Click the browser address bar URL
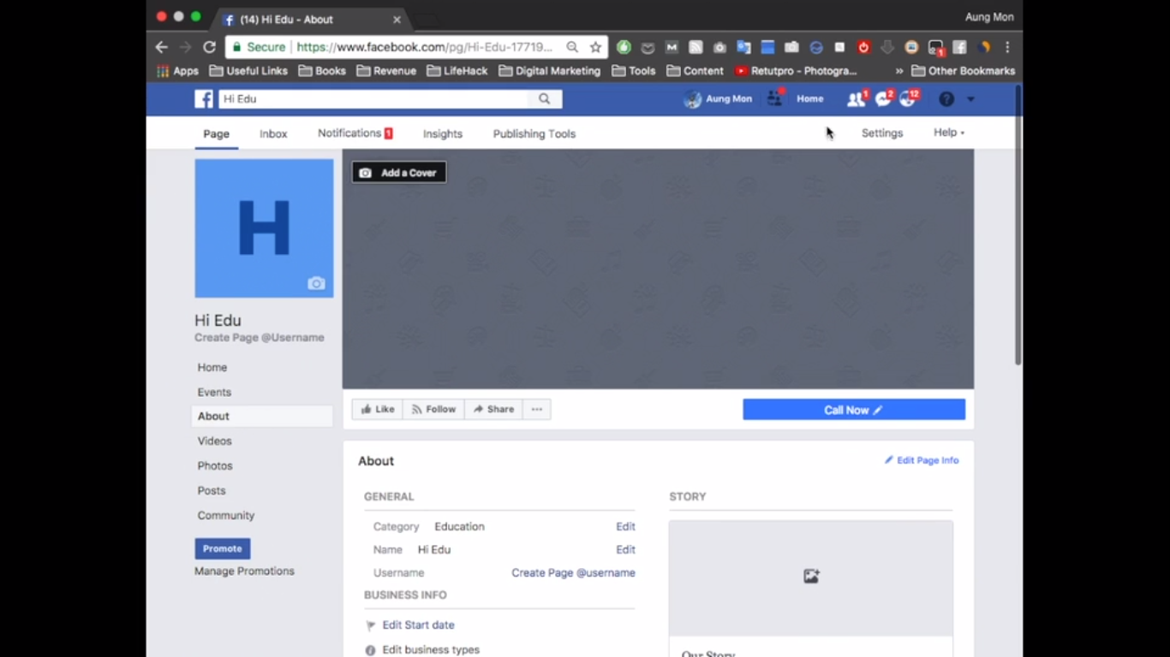This screenshot has width=1170, height=657. click(425, 47)
